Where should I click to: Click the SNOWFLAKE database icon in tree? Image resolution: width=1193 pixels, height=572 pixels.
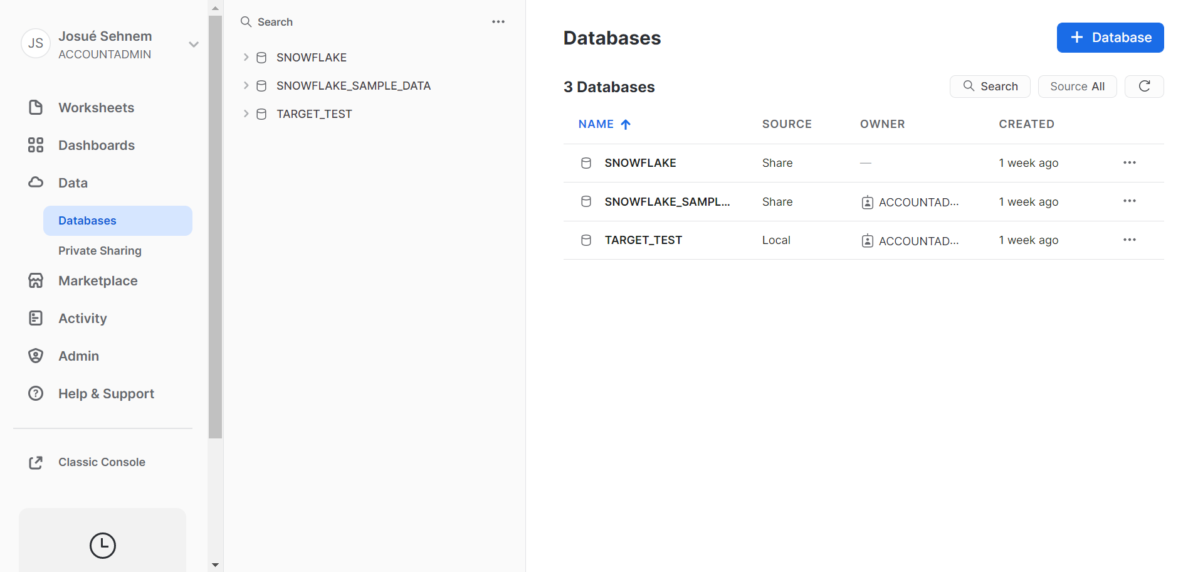click(x=261, y=57)
